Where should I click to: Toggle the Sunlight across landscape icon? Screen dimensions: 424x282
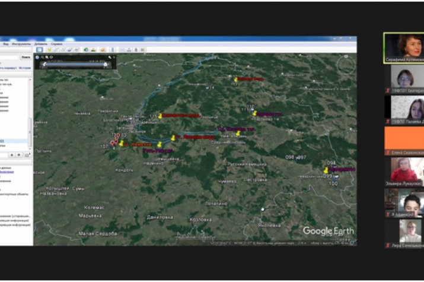(93, 49)
